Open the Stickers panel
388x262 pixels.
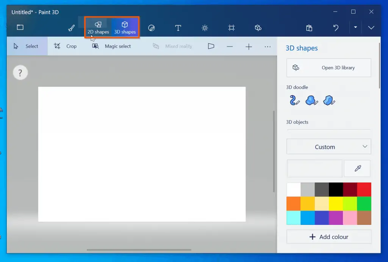click(x=152, y=28)
